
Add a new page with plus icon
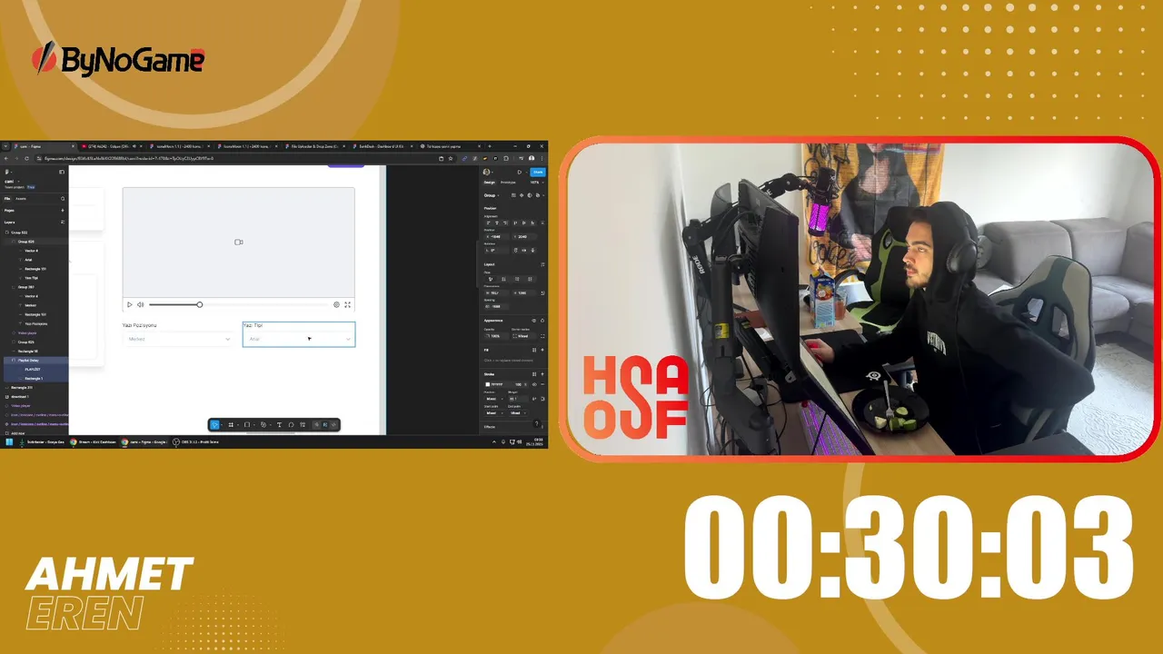click(63, 210)
